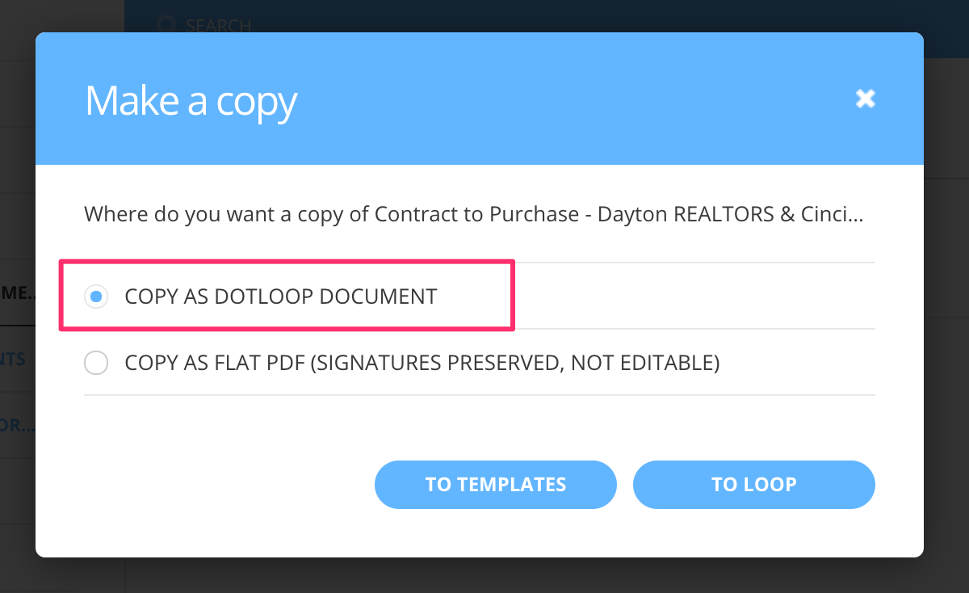
Task: Click the dimmed search magnifier icon
Action: pyautogui.click(x=166, y=24)
